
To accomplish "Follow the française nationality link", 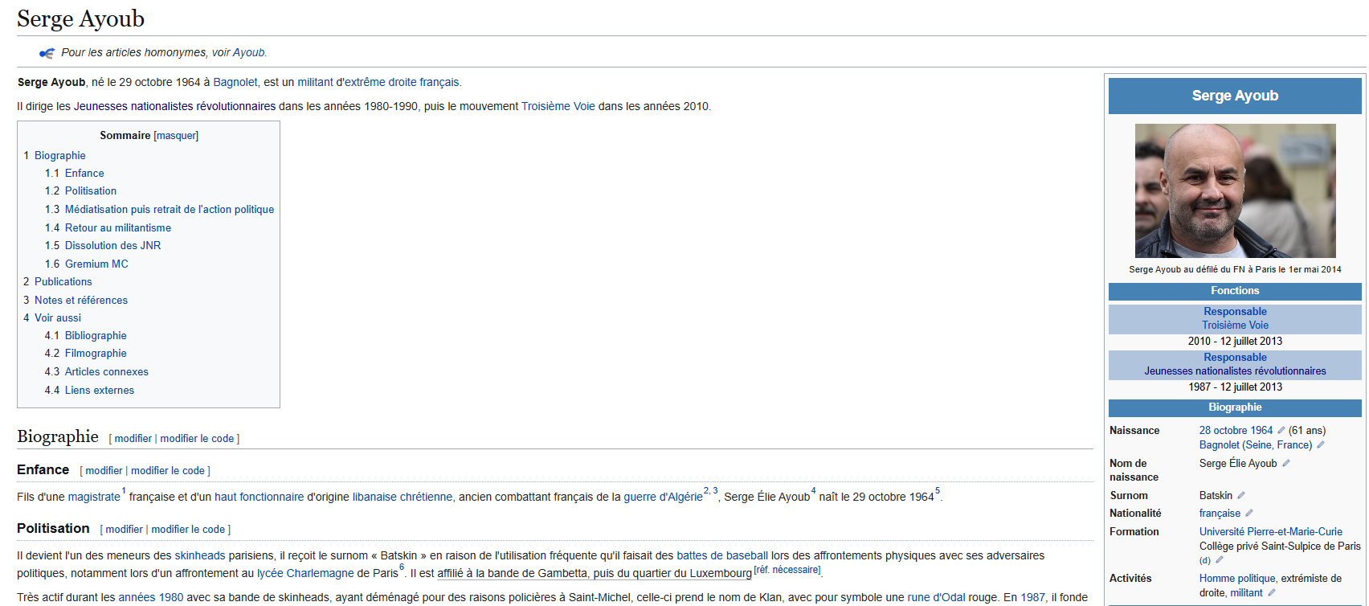I will click(x=1220, y=514).
